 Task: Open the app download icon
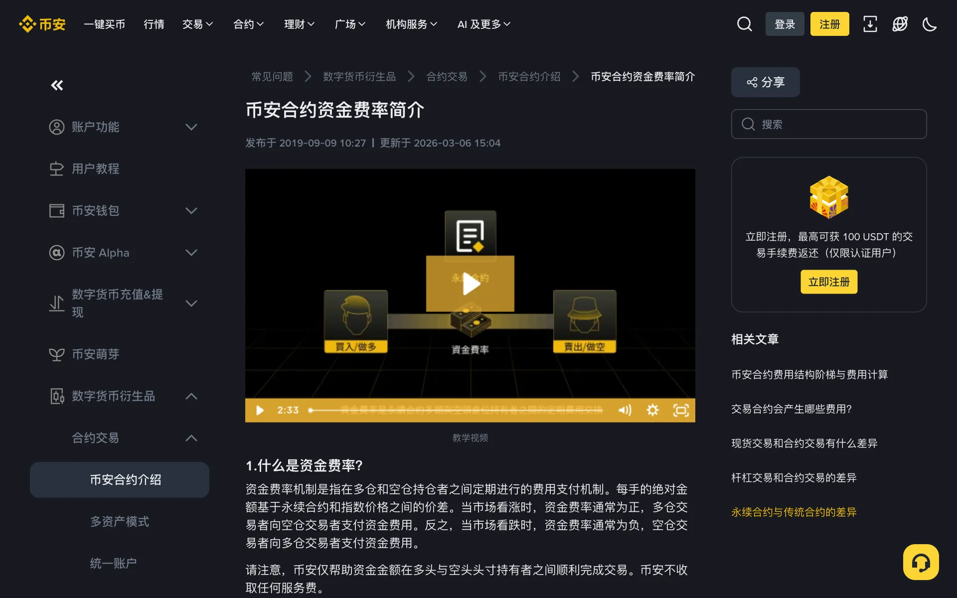(870, 24)
